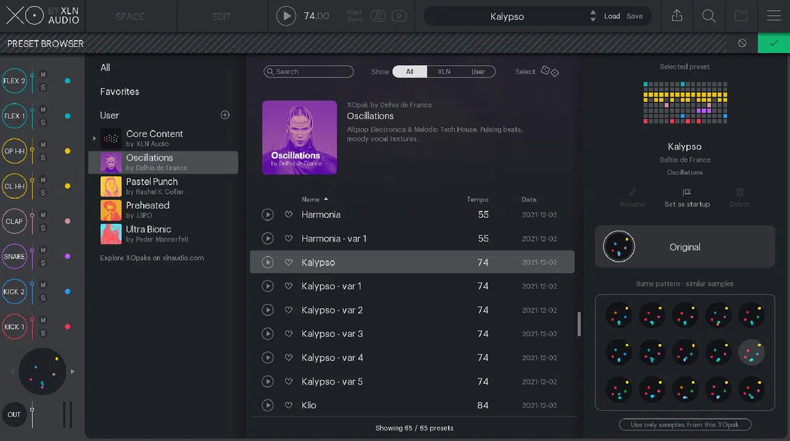Click the OUT channel circle bottom left
This screenshot has height=441, width=790.
[x=14, y=414]
